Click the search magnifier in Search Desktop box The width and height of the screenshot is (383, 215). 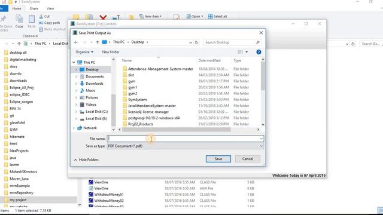click(x=258, y=42)
